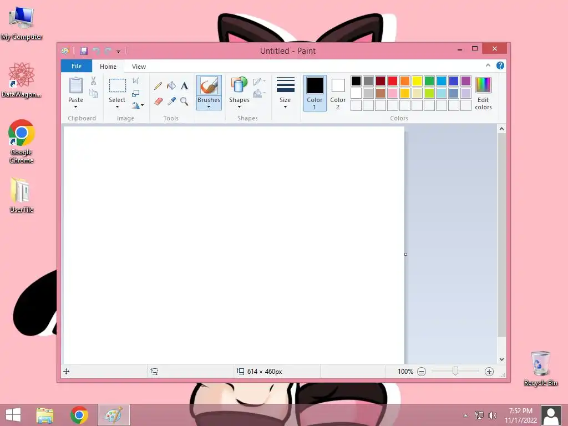Click the Edit colors rainbow icon
This screenshot has height=426, width=568.
pyautogui.click(x=483, y=85)
